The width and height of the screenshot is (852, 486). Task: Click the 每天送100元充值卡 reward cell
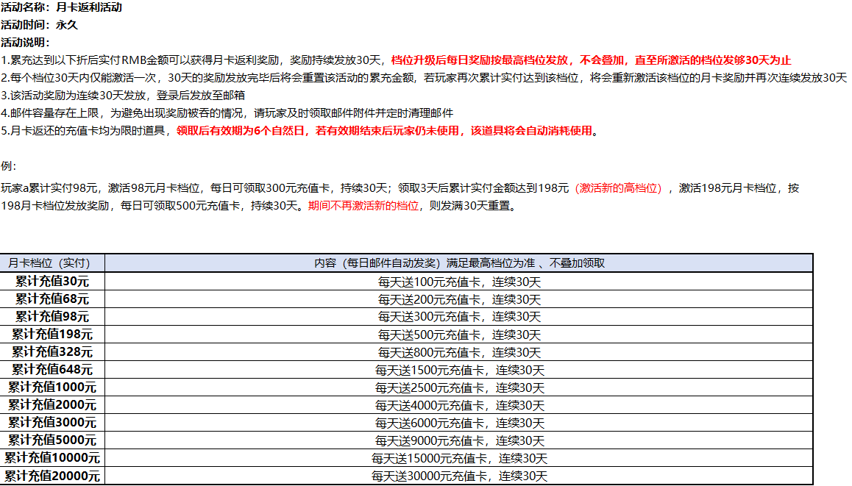(x=459, y=281)
